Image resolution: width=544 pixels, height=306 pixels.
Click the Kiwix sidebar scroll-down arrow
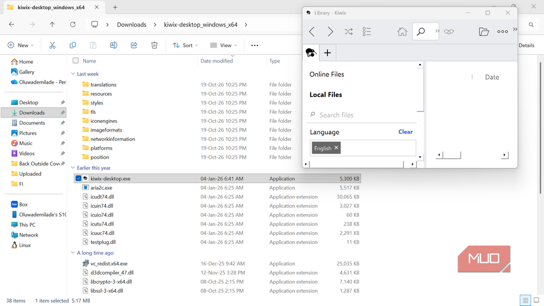(x=420, y=157)
